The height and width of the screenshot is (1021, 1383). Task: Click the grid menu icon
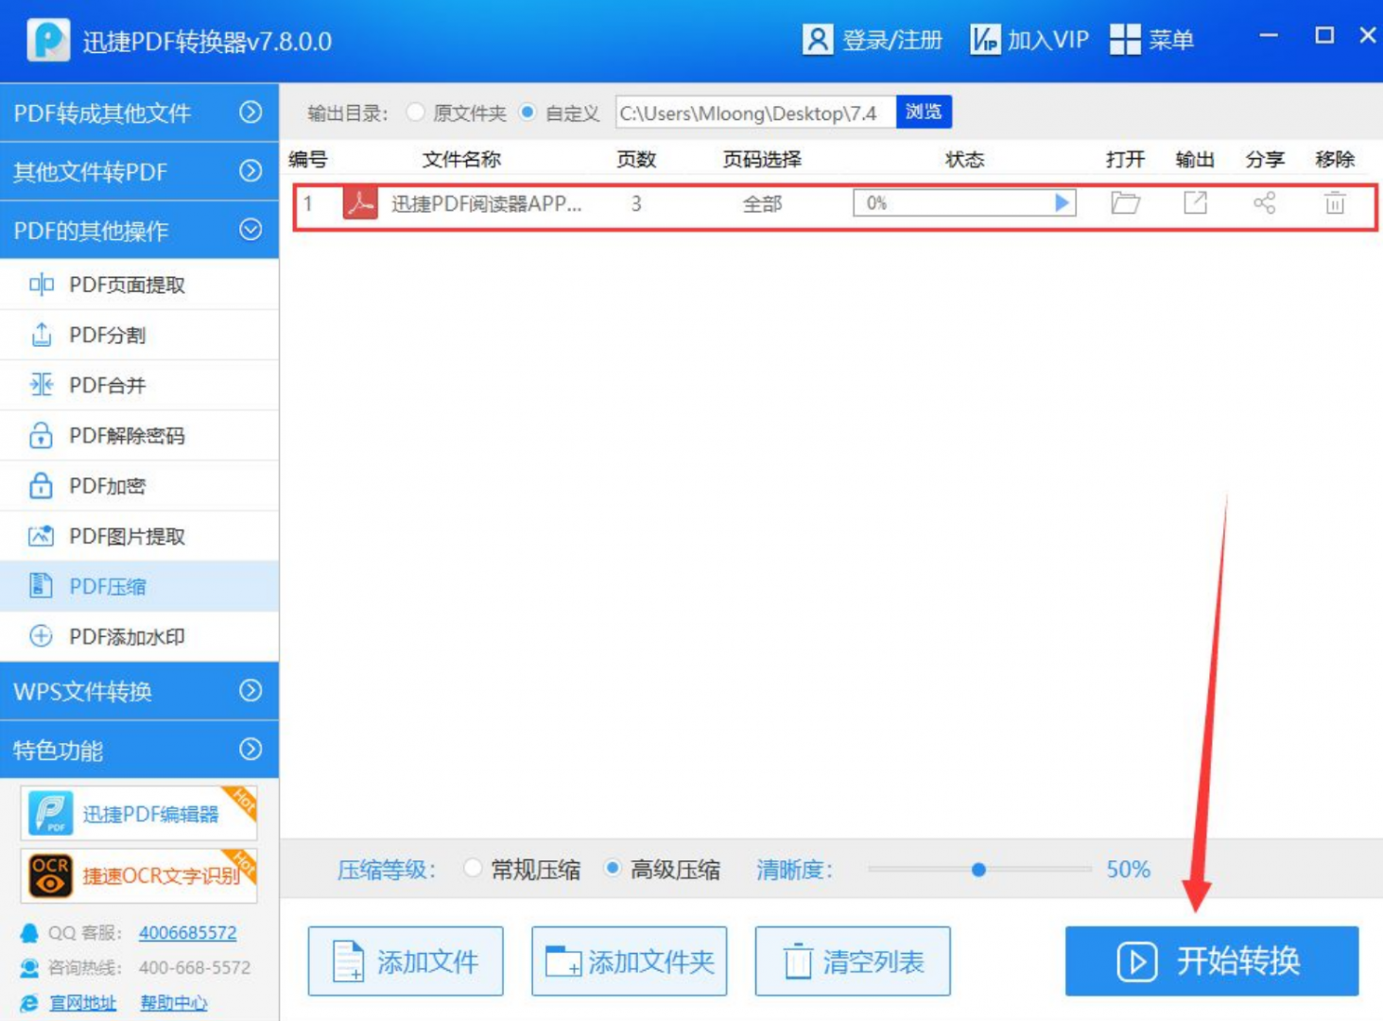(x=1125, y=40)
